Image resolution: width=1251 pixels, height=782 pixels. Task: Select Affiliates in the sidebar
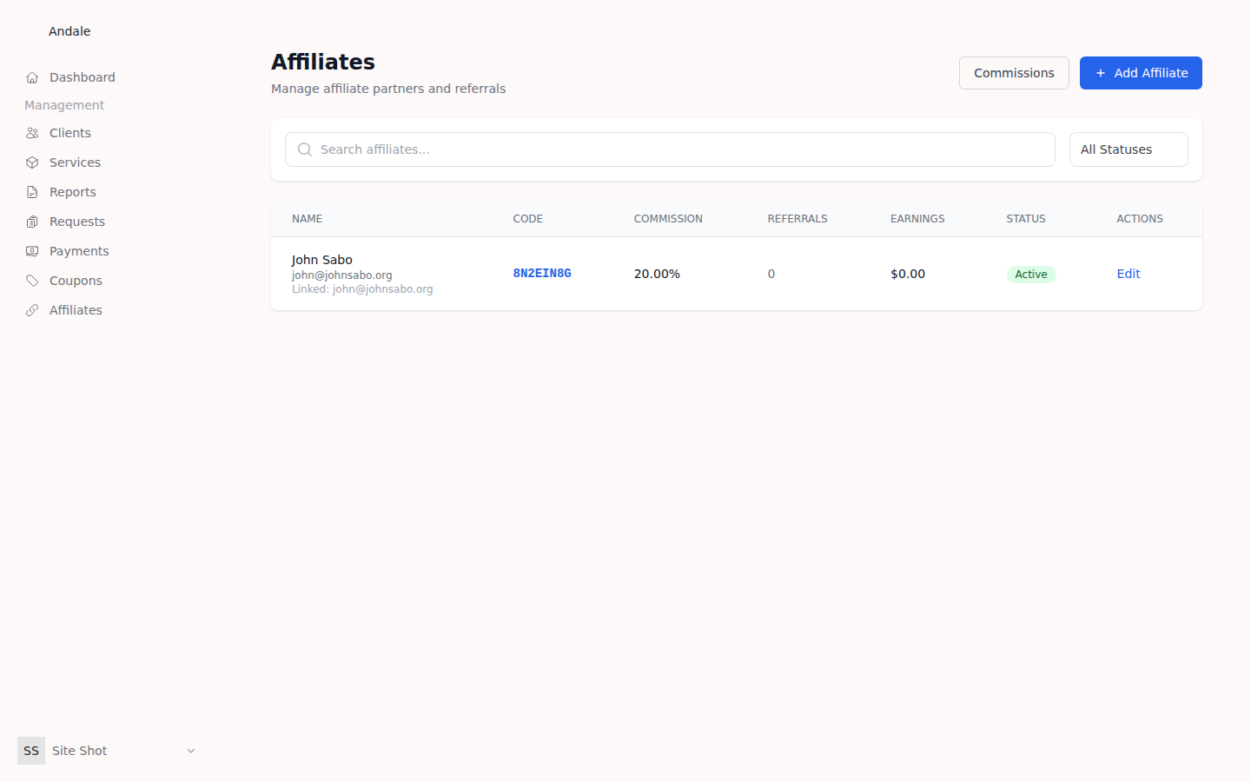(76, 310)
